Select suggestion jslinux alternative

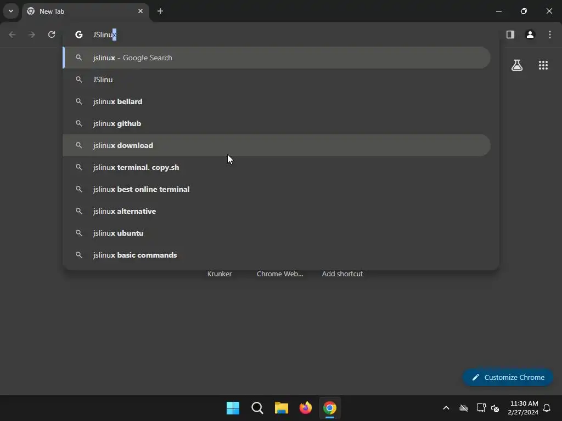point(277,211)
